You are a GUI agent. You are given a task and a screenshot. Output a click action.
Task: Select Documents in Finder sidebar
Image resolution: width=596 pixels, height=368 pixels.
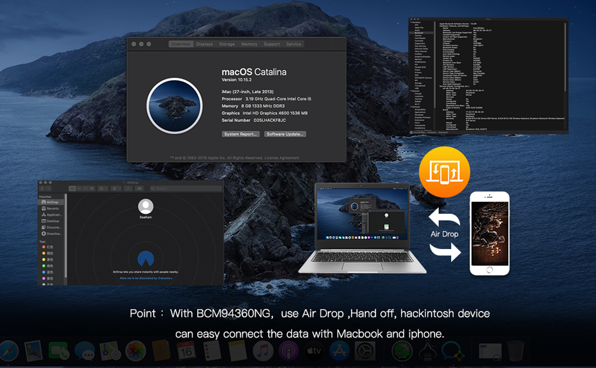51,228
